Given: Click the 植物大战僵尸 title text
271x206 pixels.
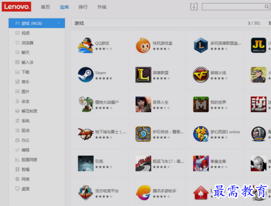Looking at the screenshot, I should tap(107, 102).
